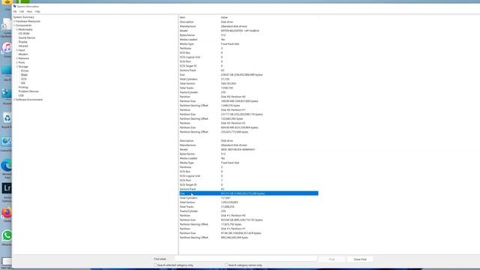Screen dimensions: 480x270
Task: Open the Control Panel desktop icon
Action: 7,142
